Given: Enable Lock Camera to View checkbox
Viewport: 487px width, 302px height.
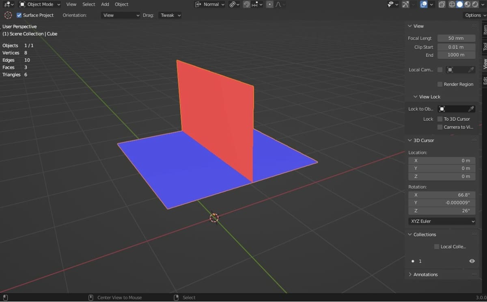Looking at the screenshot, I should click(x=440, y=127).
